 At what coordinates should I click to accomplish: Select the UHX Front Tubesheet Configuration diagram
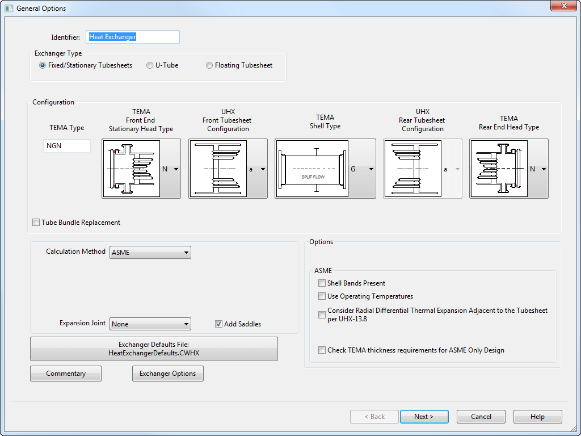point(218,169)
